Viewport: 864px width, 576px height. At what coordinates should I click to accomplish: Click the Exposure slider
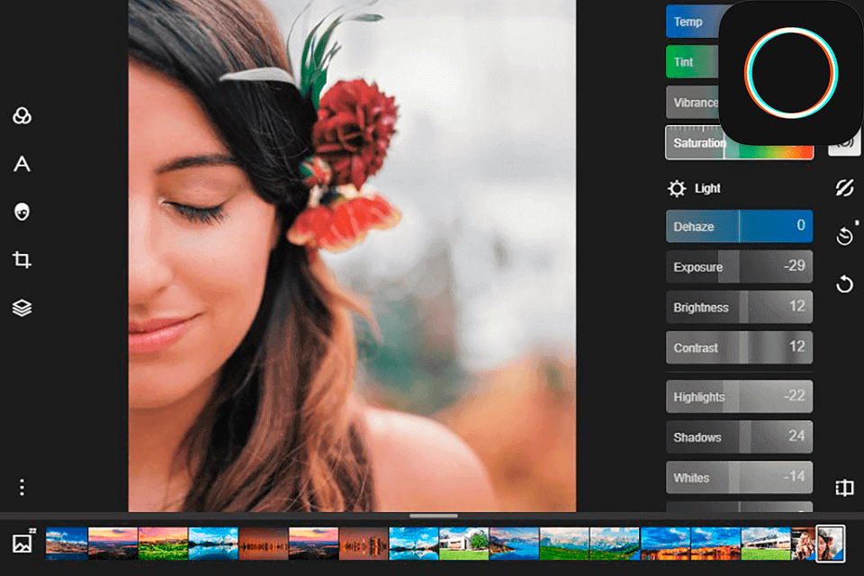(x=740, y=266)
